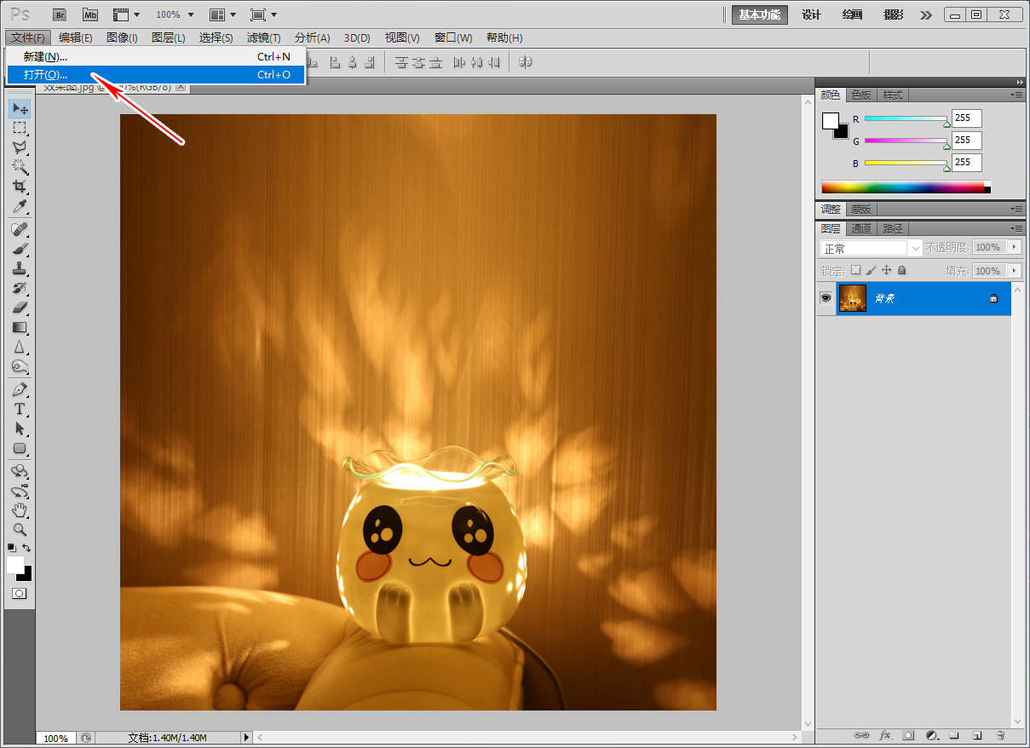Toggle lock image pixels brush icon
The image size is (1030, 748).
[871, 270]
